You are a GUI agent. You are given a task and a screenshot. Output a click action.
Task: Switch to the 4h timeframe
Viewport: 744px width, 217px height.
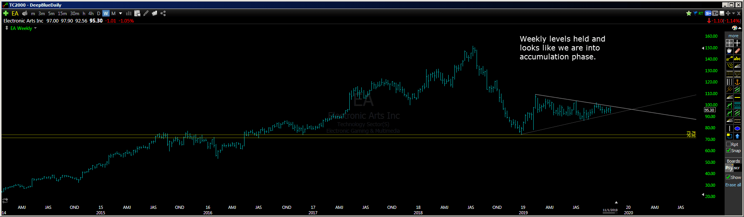coord(91,14)
